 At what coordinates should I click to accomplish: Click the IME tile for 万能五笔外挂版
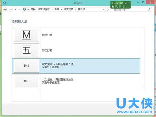click(x=27, y=81)
